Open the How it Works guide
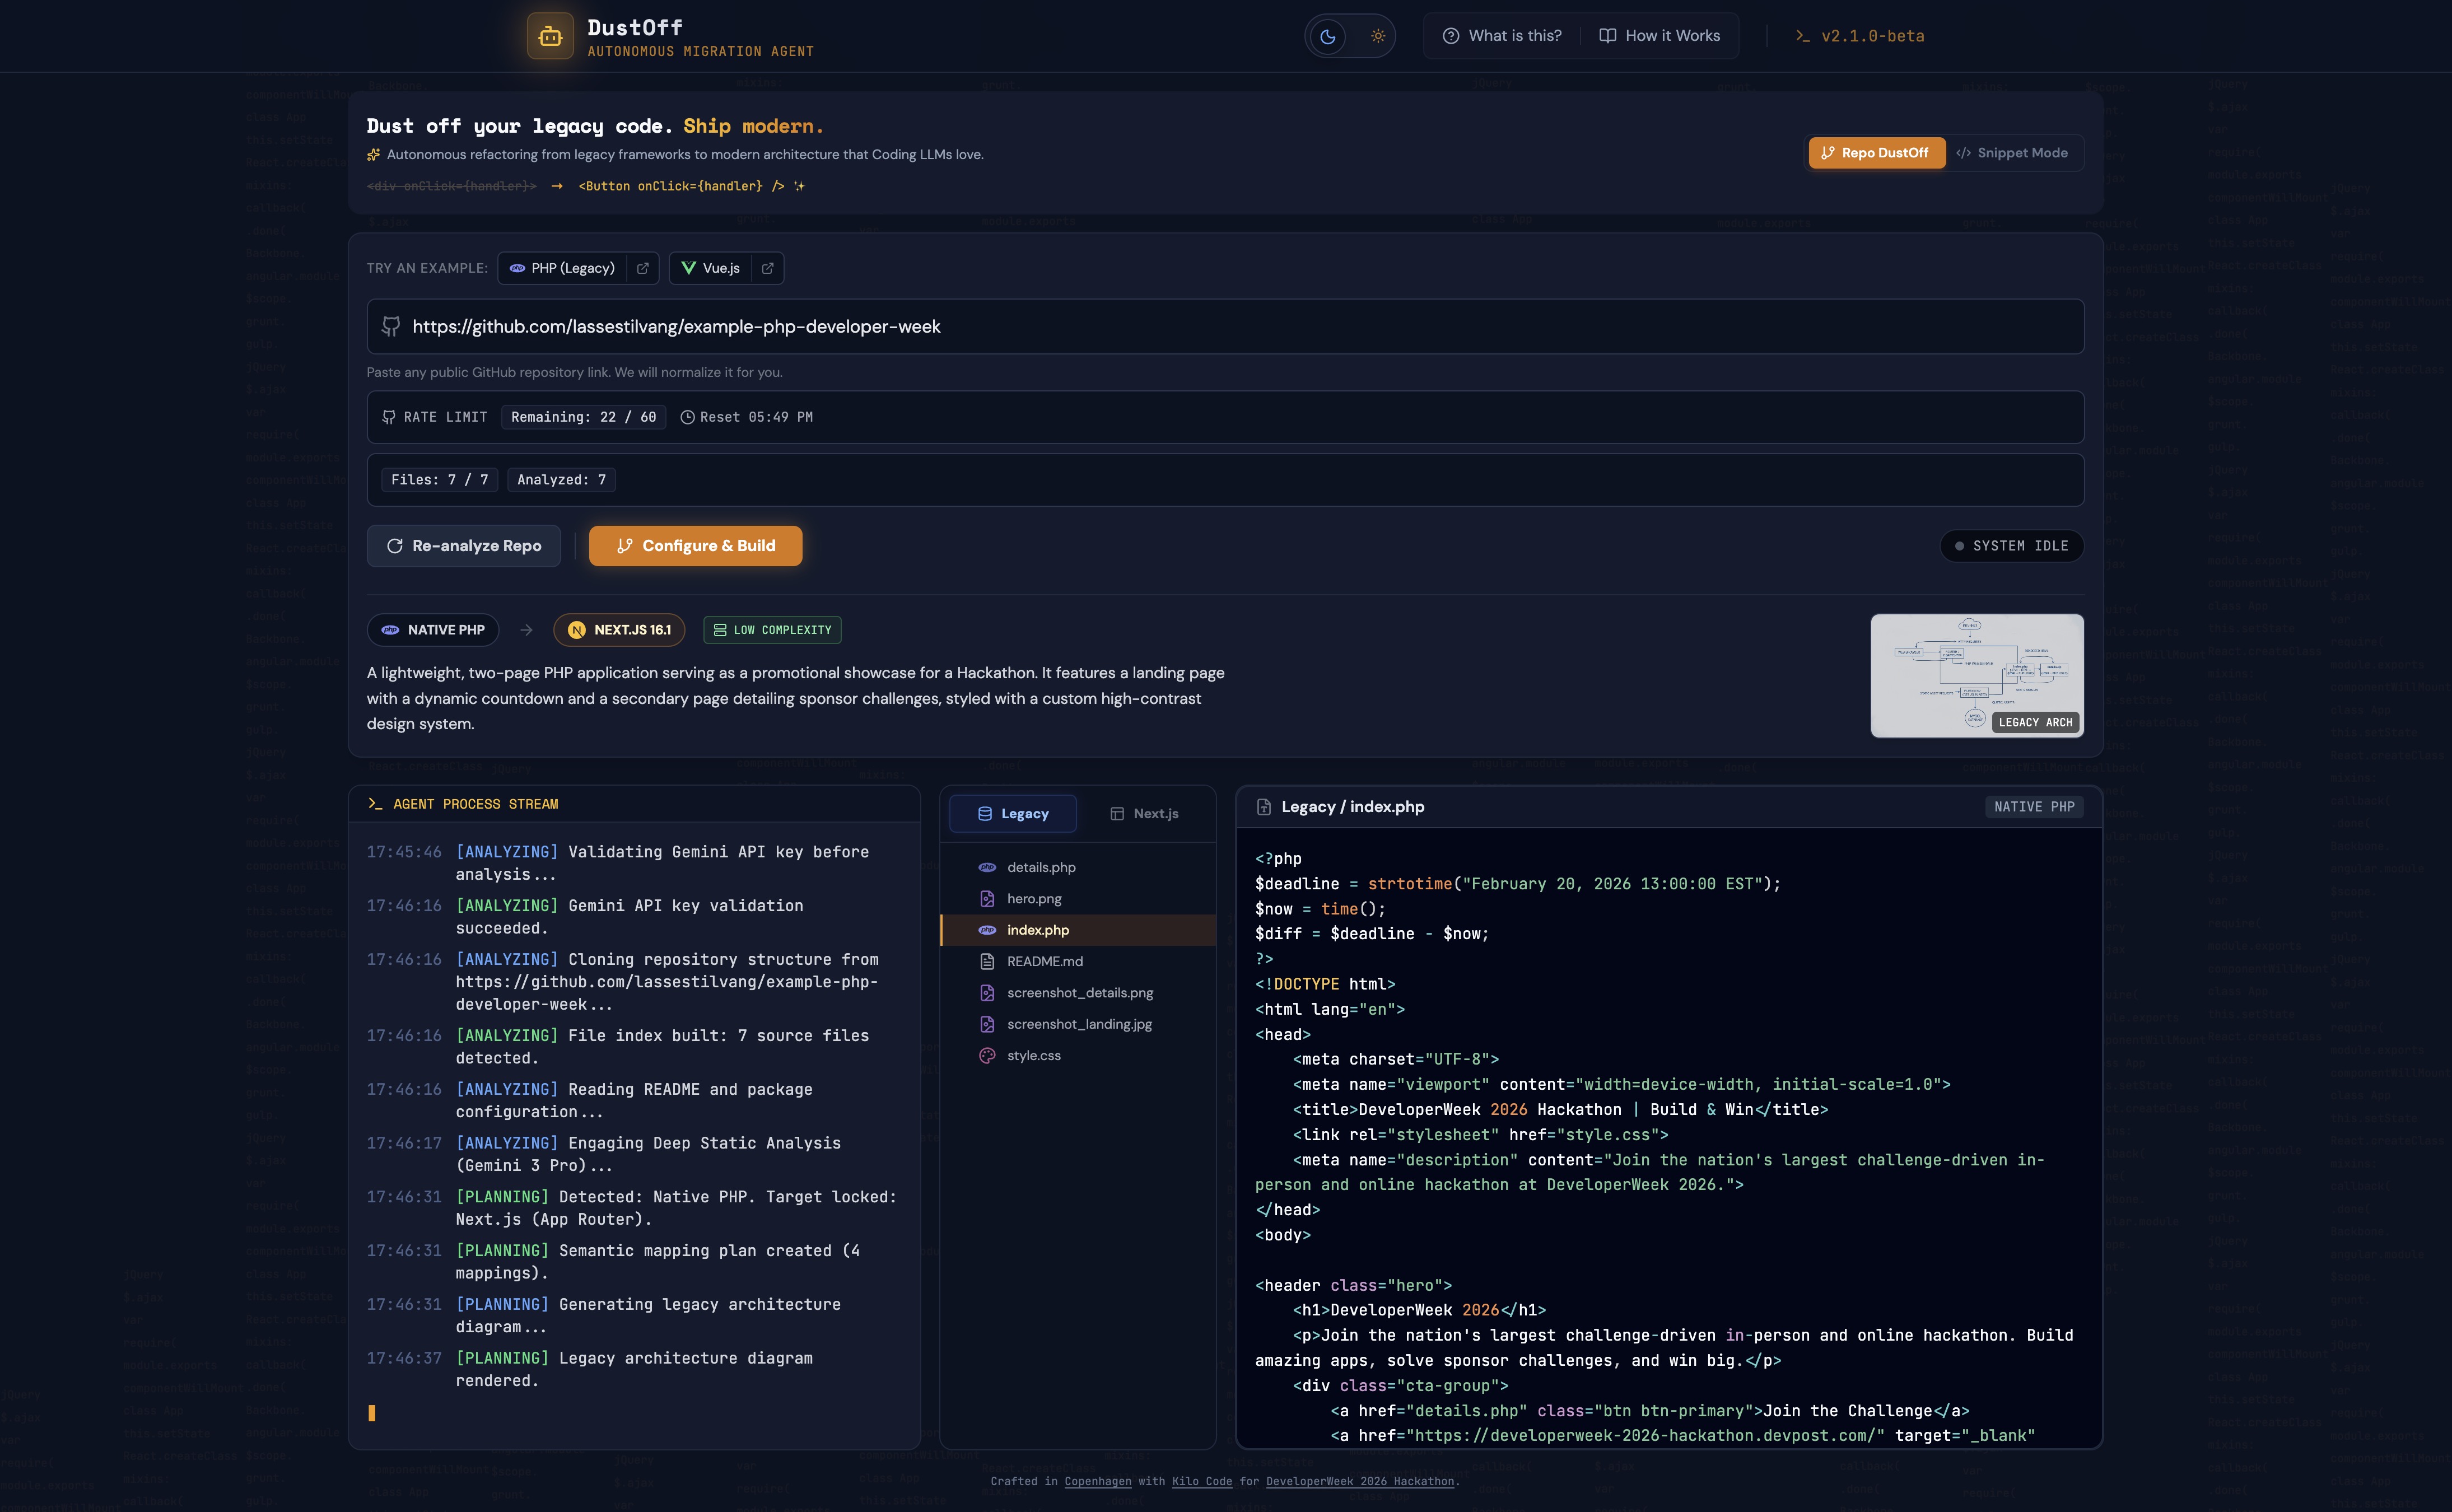This screenshot has width=2452, height=1512. pos(1660,36)
